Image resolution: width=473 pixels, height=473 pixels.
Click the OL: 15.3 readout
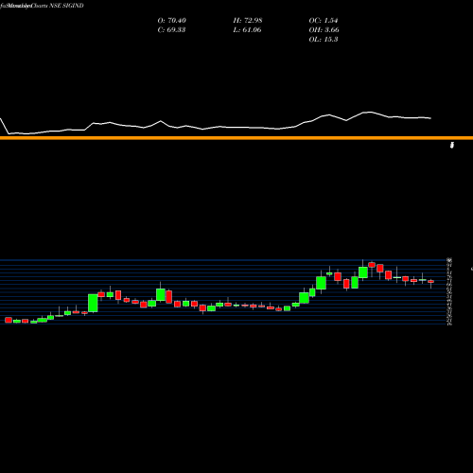[324, 40]
